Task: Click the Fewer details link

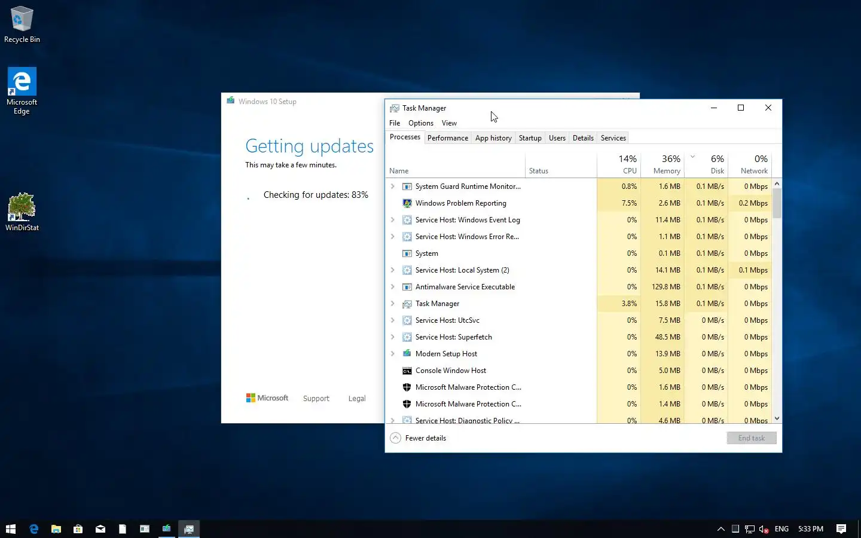Action: pyautogui.click(x=426, y=438)
